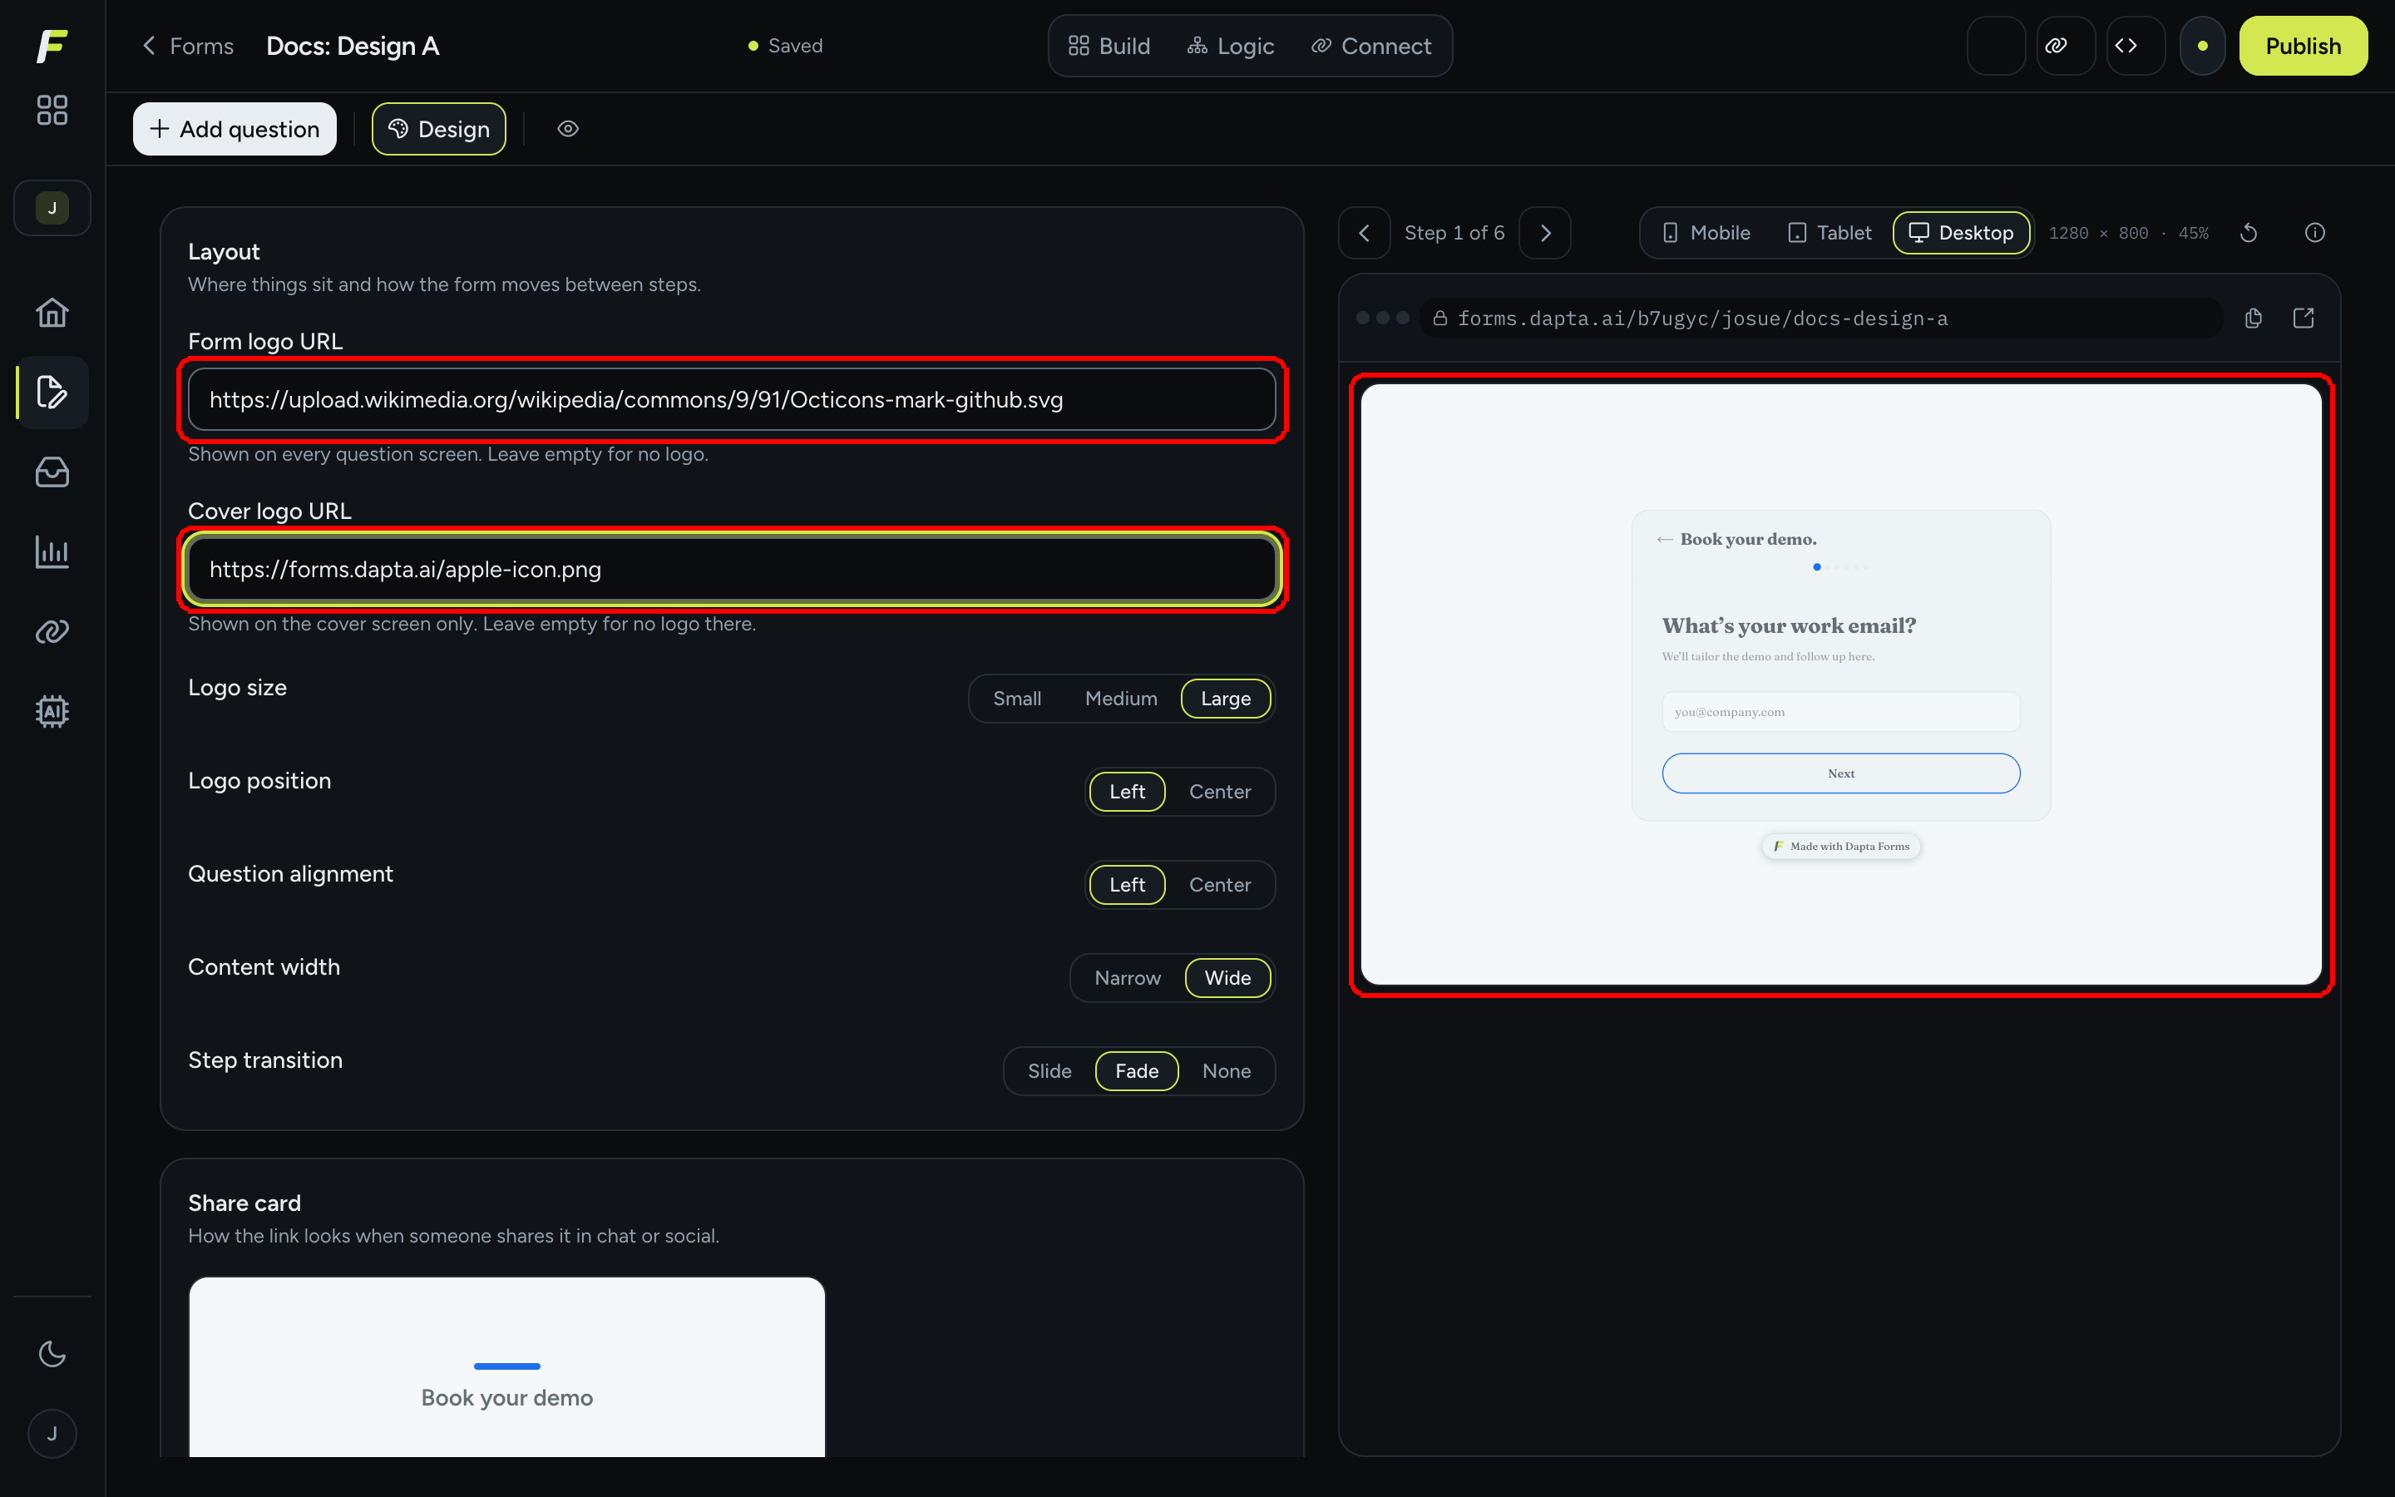Go back to Forms list
The image size is (2395, 1497).
click(x=188, y=46)
